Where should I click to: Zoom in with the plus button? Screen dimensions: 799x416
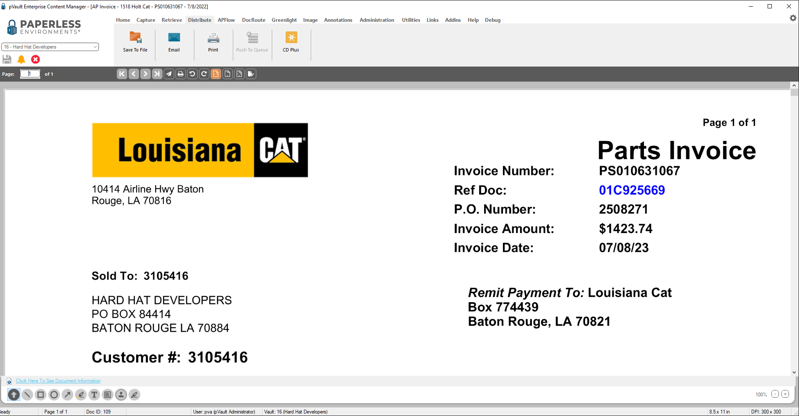tap(785, 394)
